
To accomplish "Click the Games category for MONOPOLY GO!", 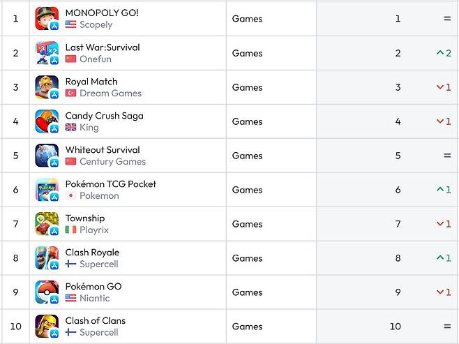I will tap(247, 19).
